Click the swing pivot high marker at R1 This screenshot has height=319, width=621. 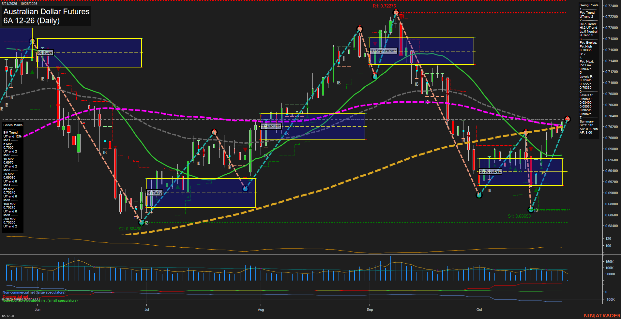[x=396, y=13]
